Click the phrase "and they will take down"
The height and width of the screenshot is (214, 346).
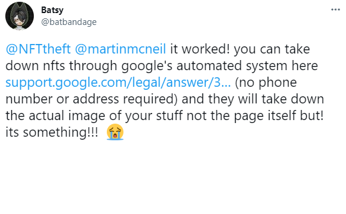(x=253, y=99)
